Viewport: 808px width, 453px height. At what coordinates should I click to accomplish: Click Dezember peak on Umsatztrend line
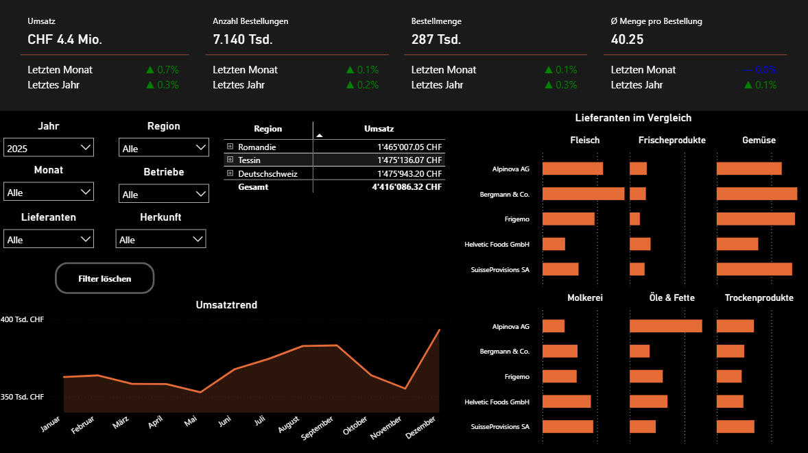click(439, 330)
